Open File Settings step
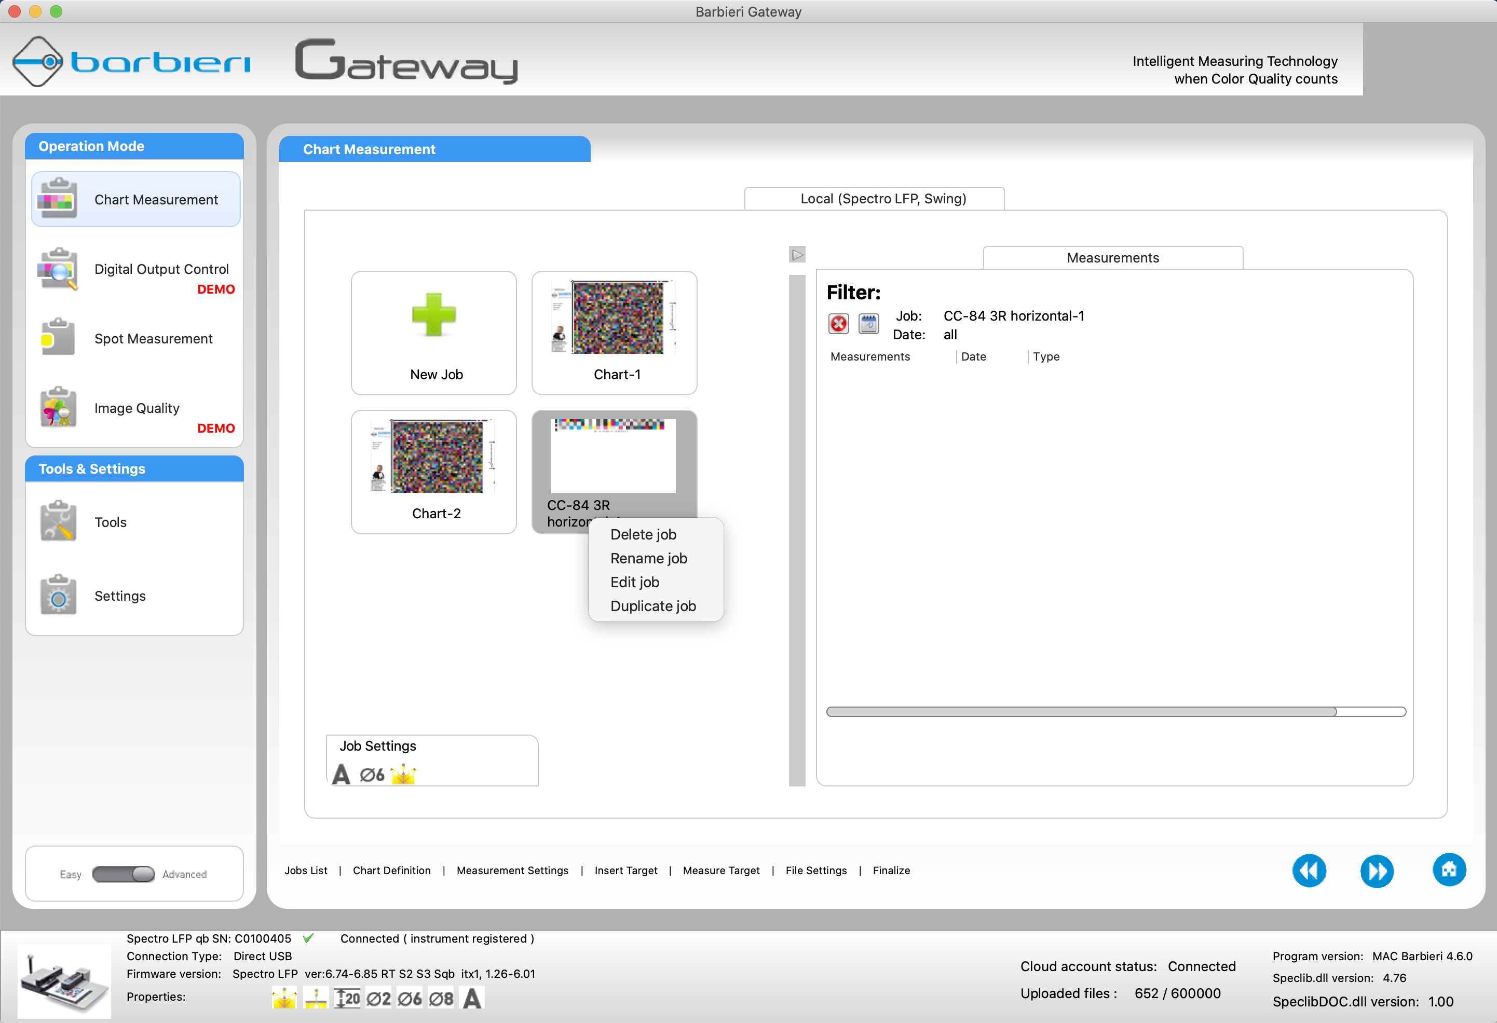The height and width of the screenshot is (1023, 1497). [x=815, y=870]
